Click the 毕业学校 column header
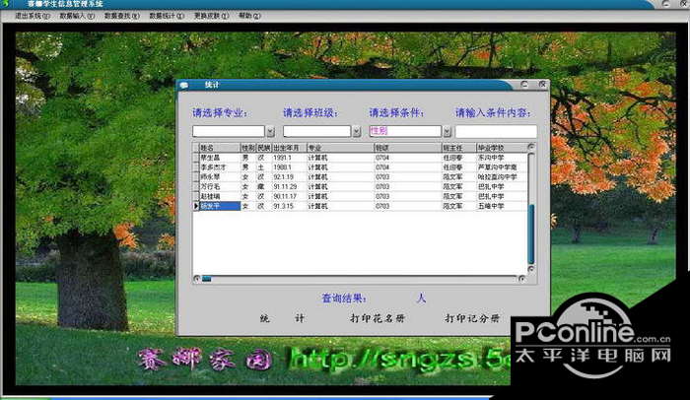The height and width of the screenshot is (400, 690). pyautogui.click(x=502, y=148)
